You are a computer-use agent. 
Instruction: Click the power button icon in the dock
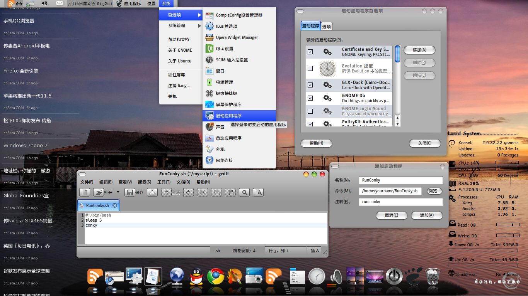click(x=394, y=276)
